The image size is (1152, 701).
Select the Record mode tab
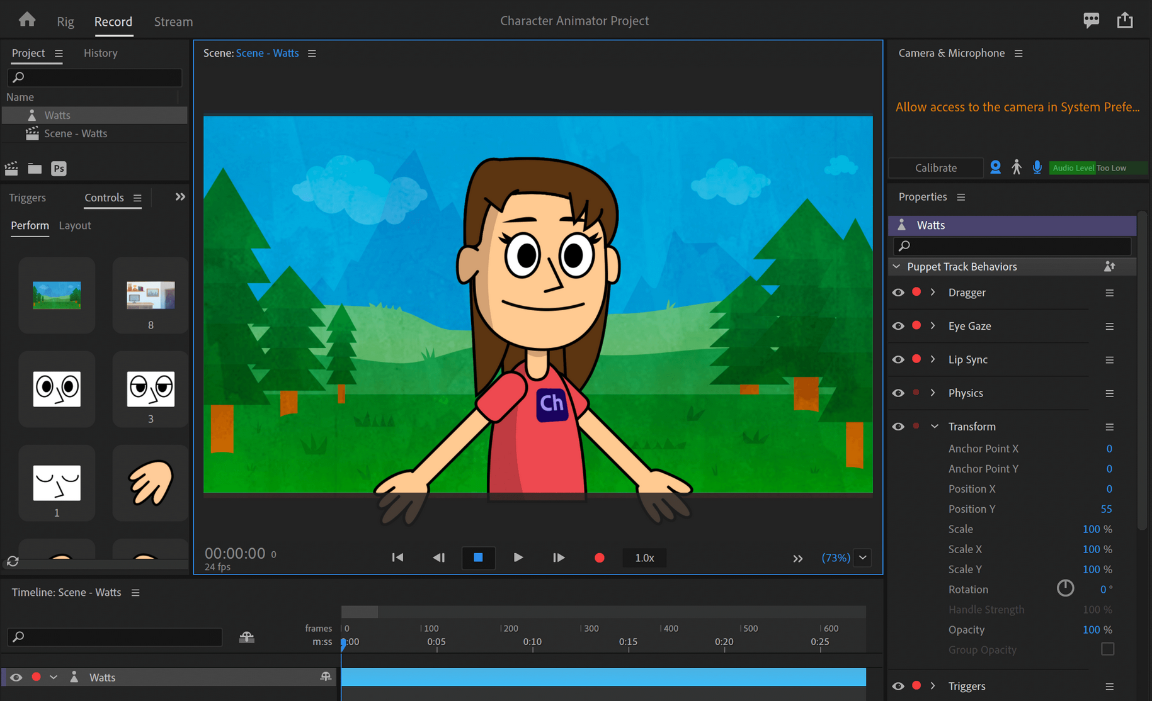[x=113, y=21]
